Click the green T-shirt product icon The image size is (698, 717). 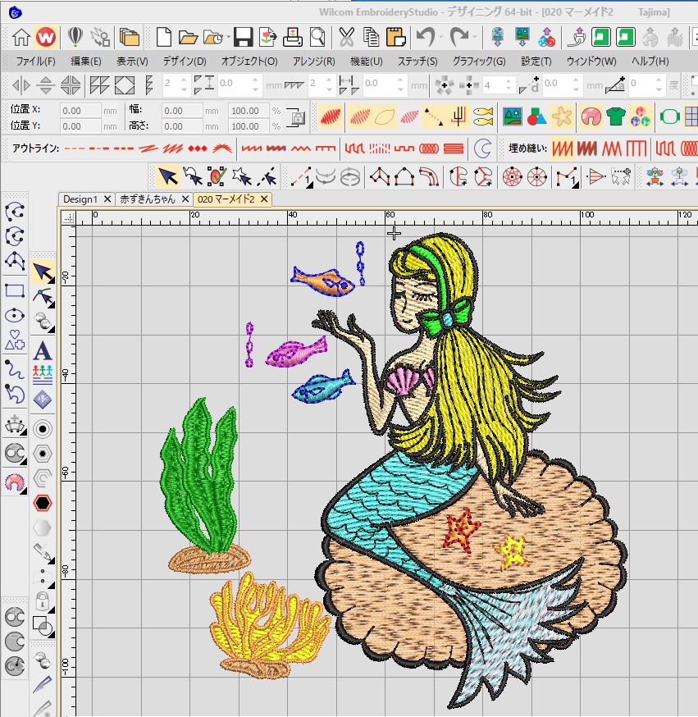tap(615, 116)
